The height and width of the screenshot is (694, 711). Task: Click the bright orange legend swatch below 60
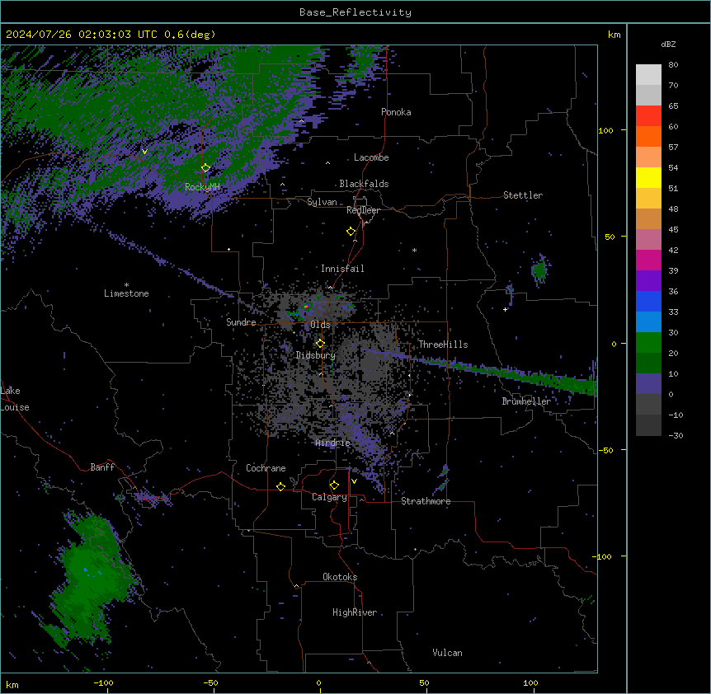pyautogui.click(x=648, y=136)
